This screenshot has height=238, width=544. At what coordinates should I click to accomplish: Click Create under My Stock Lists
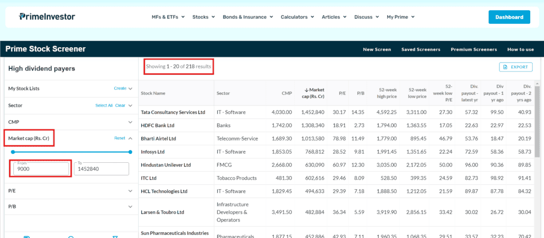[120, 89]
